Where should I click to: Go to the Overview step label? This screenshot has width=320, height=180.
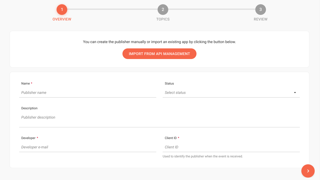(x=62, y=19)
